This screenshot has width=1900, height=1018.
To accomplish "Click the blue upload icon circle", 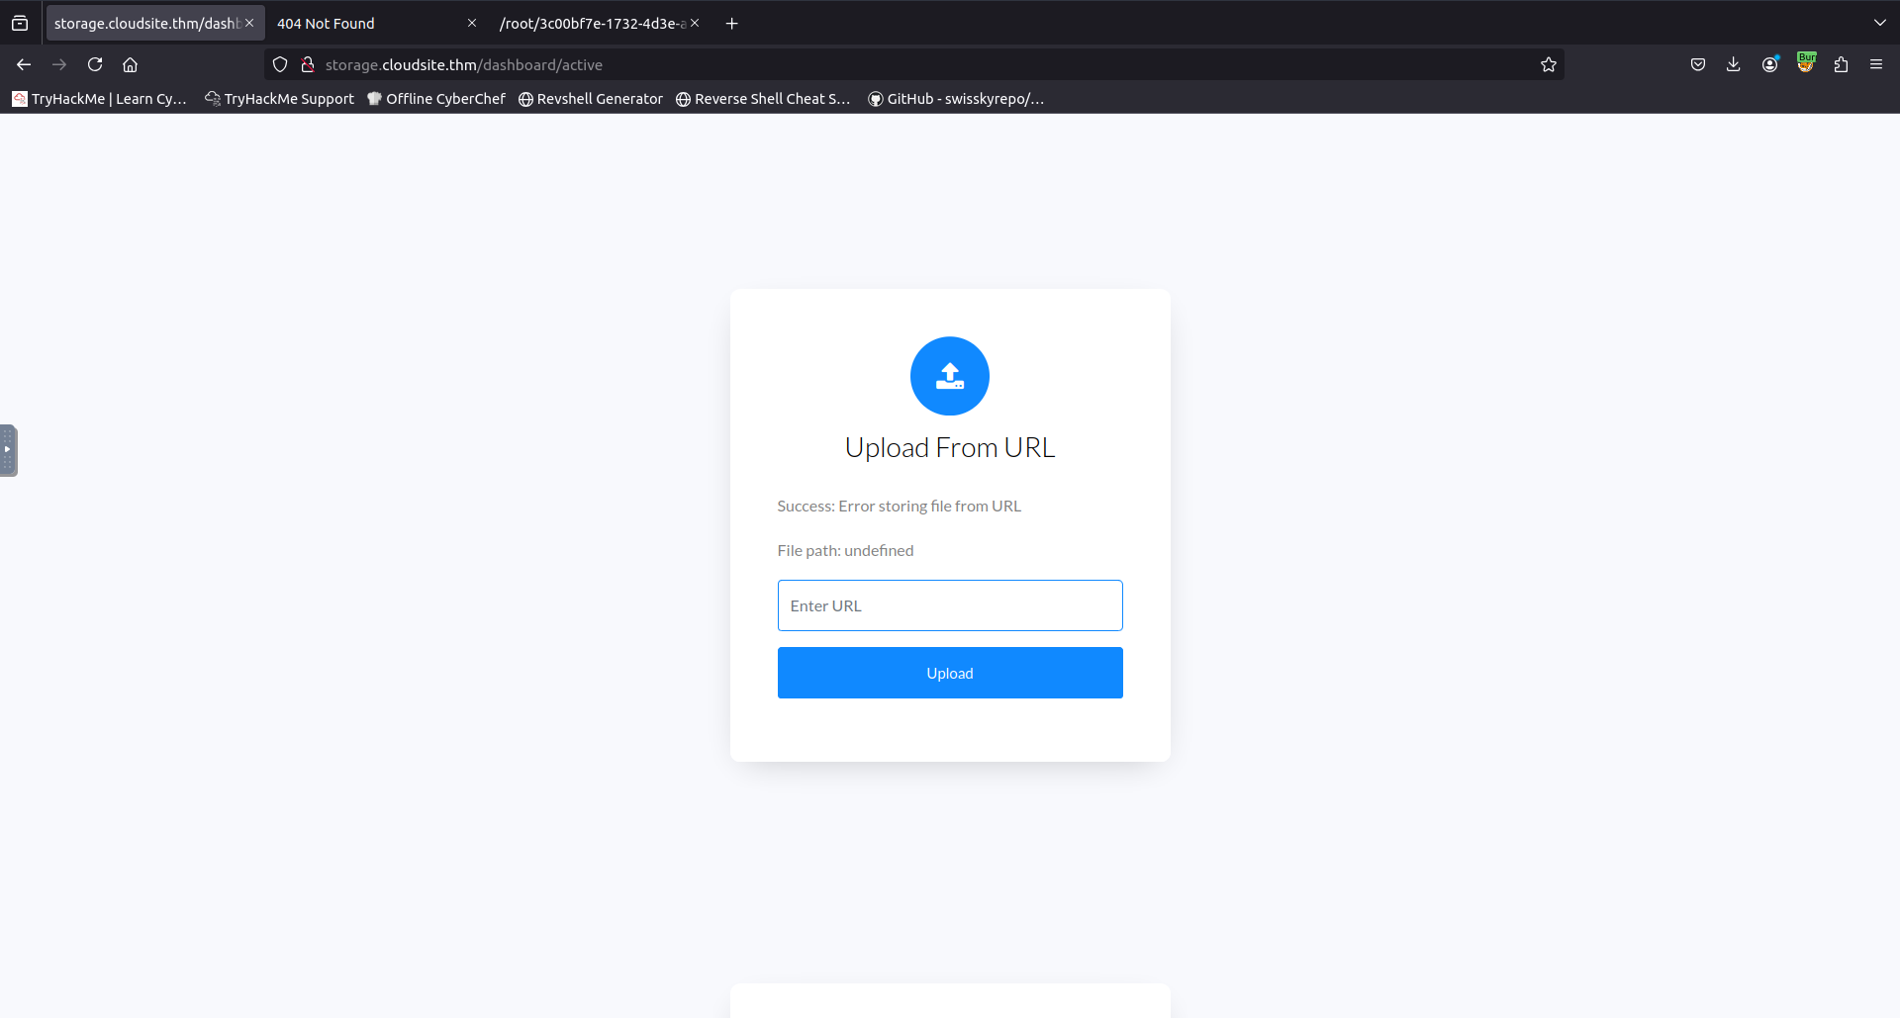I will coord(949,376).
